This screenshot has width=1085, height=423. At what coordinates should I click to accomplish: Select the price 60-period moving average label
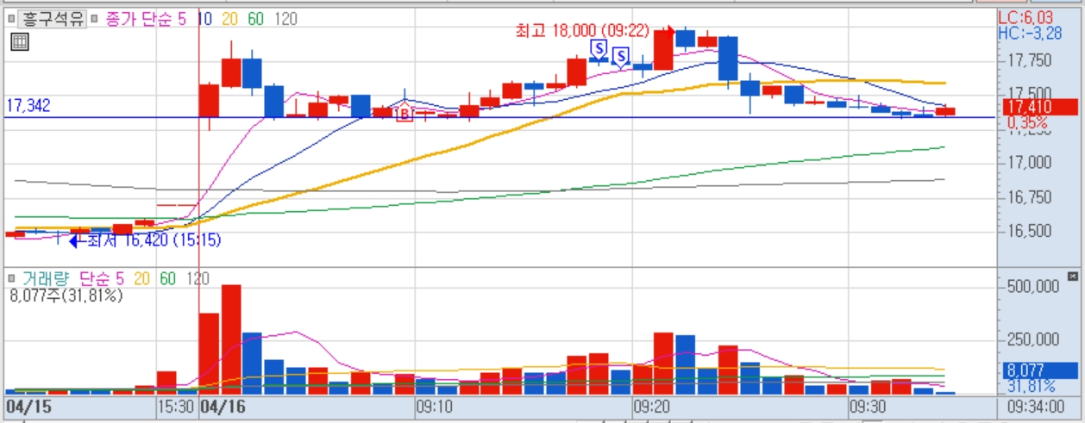(256, 19)
